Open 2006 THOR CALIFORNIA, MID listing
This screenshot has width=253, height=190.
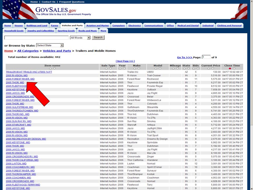[22, 160]
